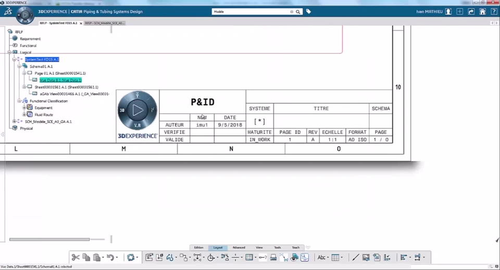This screenshot has height=270, width=500.
Task: Select the Abc text tool
Action: coord(321,258)
